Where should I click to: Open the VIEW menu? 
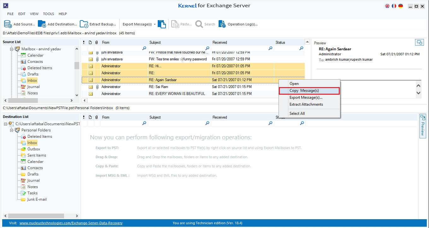coord(34,14)
